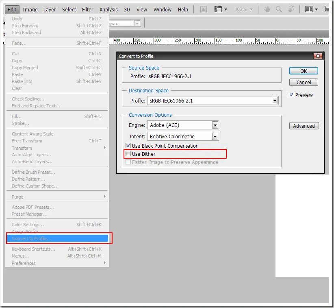The image size is (334, 308).
Task: Select the Zoom tool icon
Action: tap(279, 9)
